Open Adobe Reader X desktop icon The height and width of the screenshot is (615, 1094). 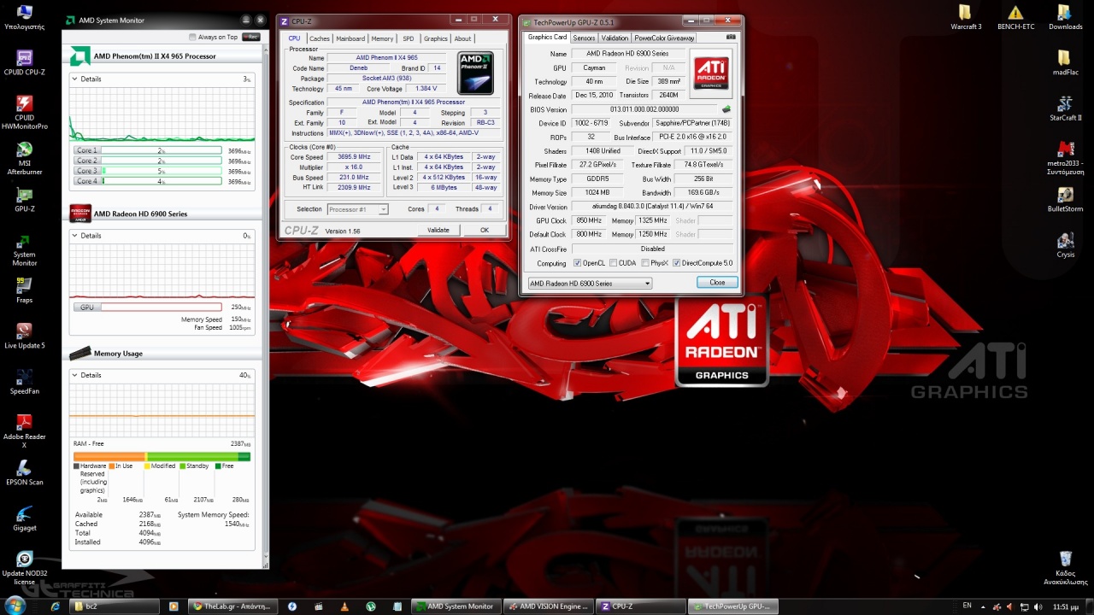click(x=24, y=431)
